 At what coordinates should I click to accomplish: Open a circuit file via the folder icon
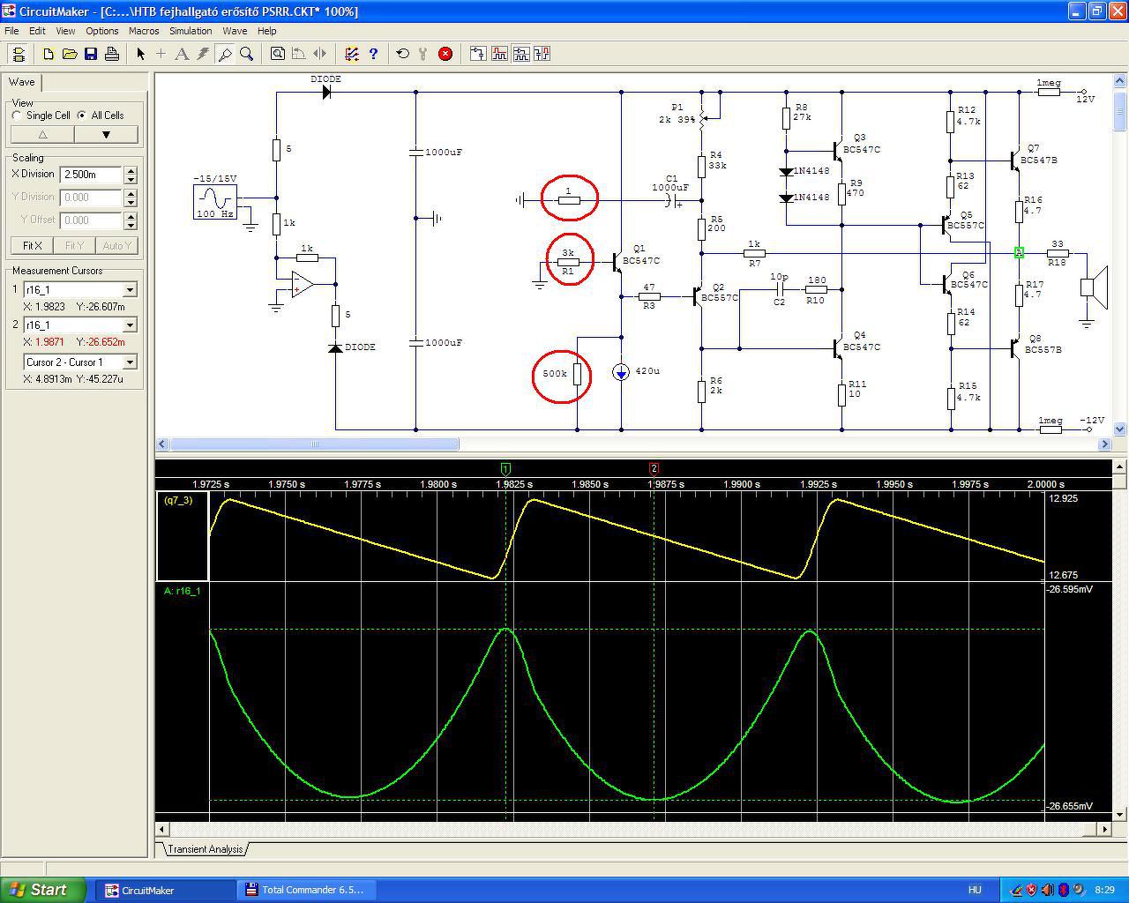click(x=70, y=54)
